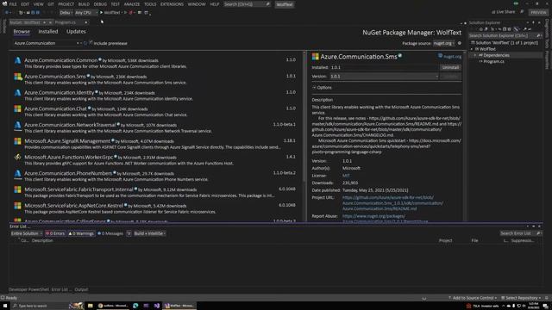Click the Live Share icon
This screenshot has width=552, height=310.
493,12
